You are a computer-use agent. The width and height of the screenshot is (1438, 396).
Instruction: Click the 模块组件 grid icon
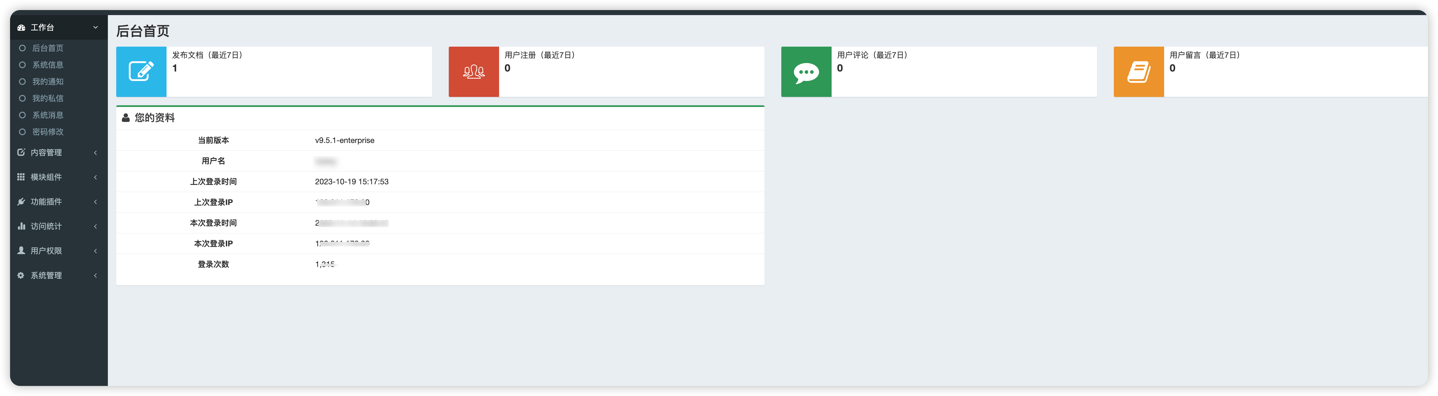[x=21, y=177]
